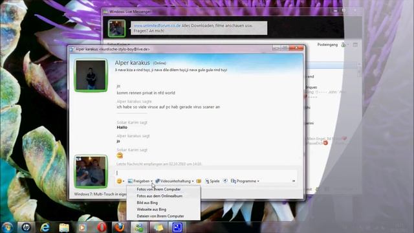Click Alper karakus contact picture
This screenshot has width=414, height=233.
[x=91, y=75]
